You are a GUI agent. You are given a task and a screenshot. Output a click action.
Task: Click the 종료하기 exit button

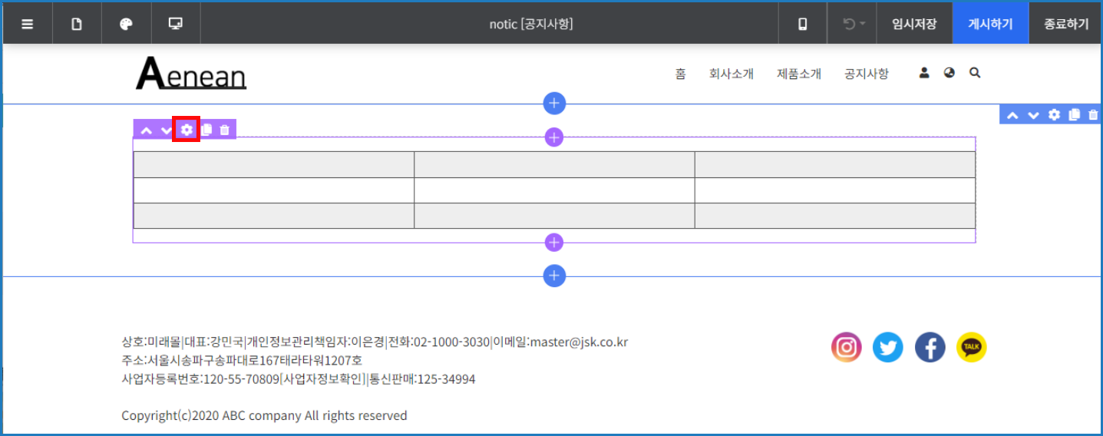click(x=1065, y=24)
